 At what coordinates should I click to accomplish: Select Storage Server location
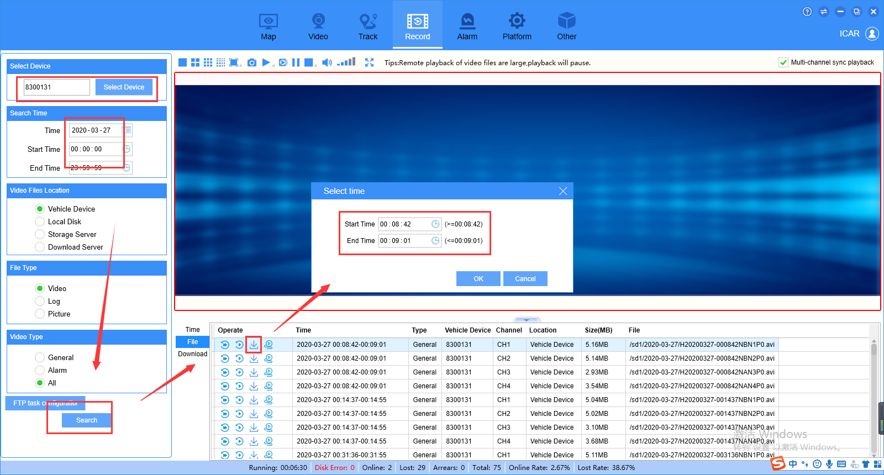pos(40,234)
